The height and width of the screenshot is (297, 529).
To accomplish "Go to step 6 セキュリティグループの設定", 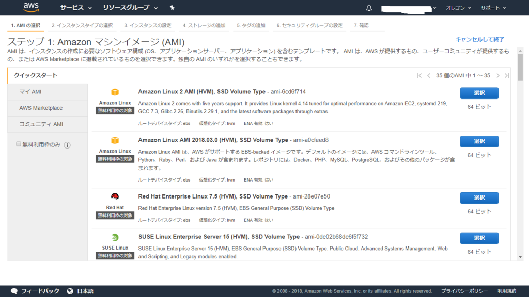I will 309,26.
